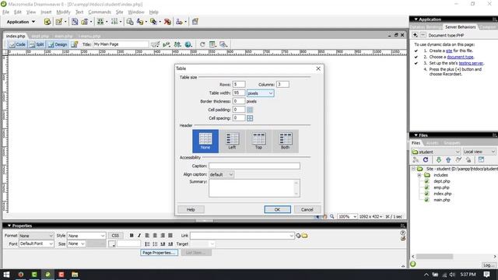Open the student site dropdown in Files
The height and width of the screenshot is (280, 498).
coord(436,152)
